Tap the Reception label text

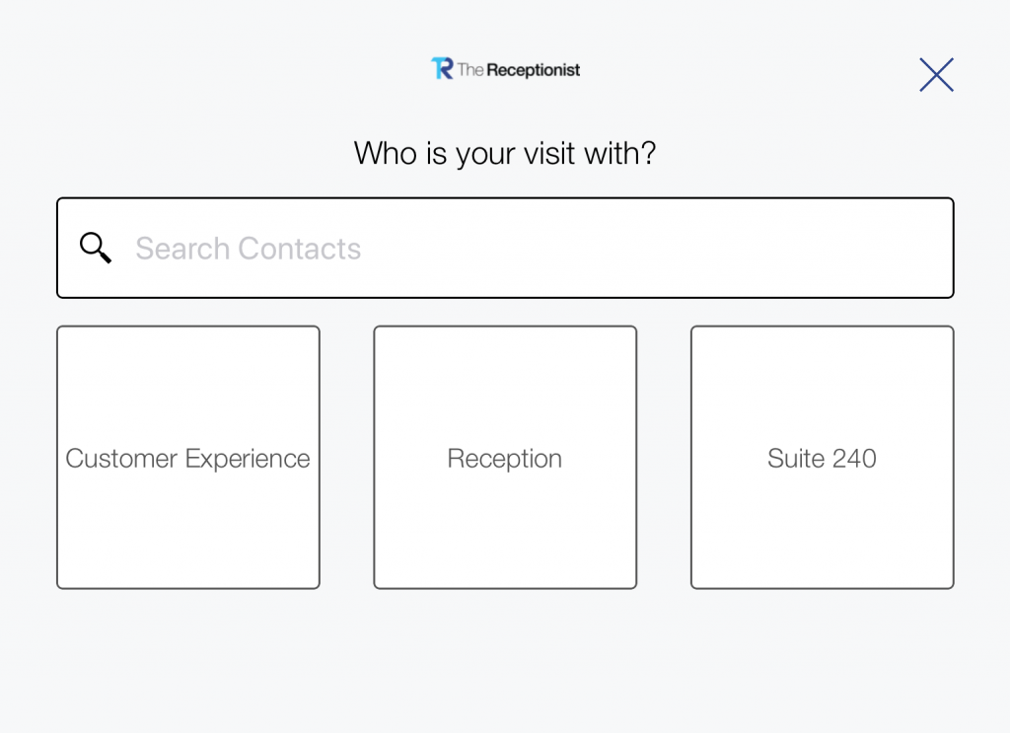pos(505,460)
